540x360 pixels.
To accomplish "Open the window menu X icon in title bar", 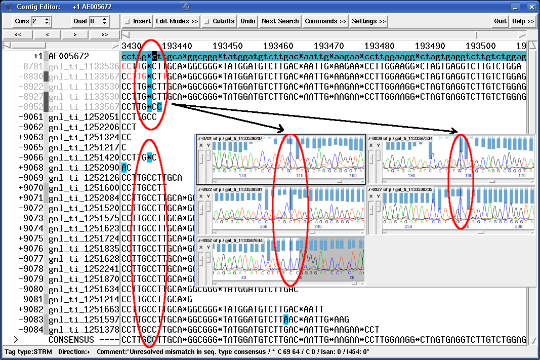I will (8, 7).
